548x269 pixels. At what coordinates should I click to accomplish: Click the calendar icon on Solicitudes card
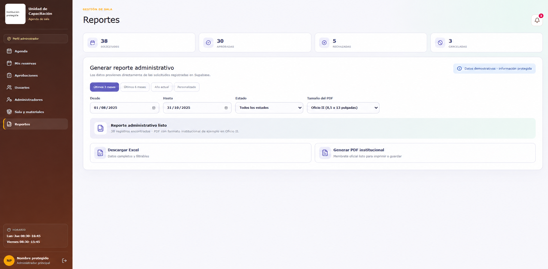[93, 43]
